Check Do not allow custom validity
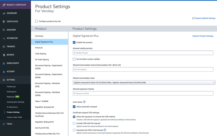This screenshot has height=136, width=217. (x=74, y=59)
